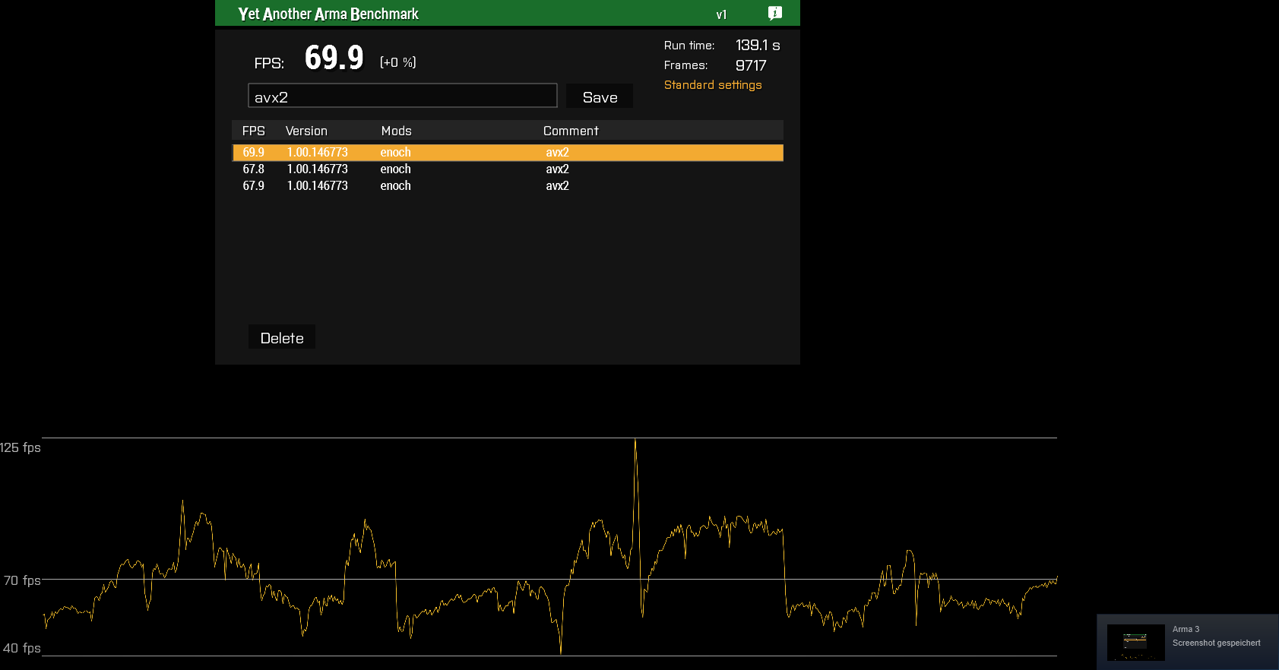The width and height of the screenshot is (1279, 670).
Task: Select the highlighted 69.9 FPS result row
Action: click(x=508, y=153)
